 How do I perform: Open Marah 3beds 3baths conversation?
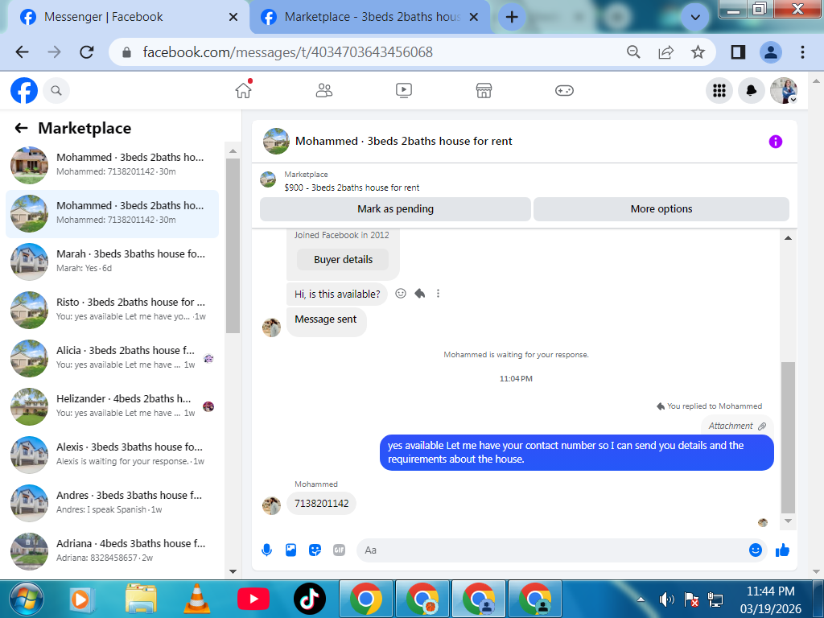[113, 262]
